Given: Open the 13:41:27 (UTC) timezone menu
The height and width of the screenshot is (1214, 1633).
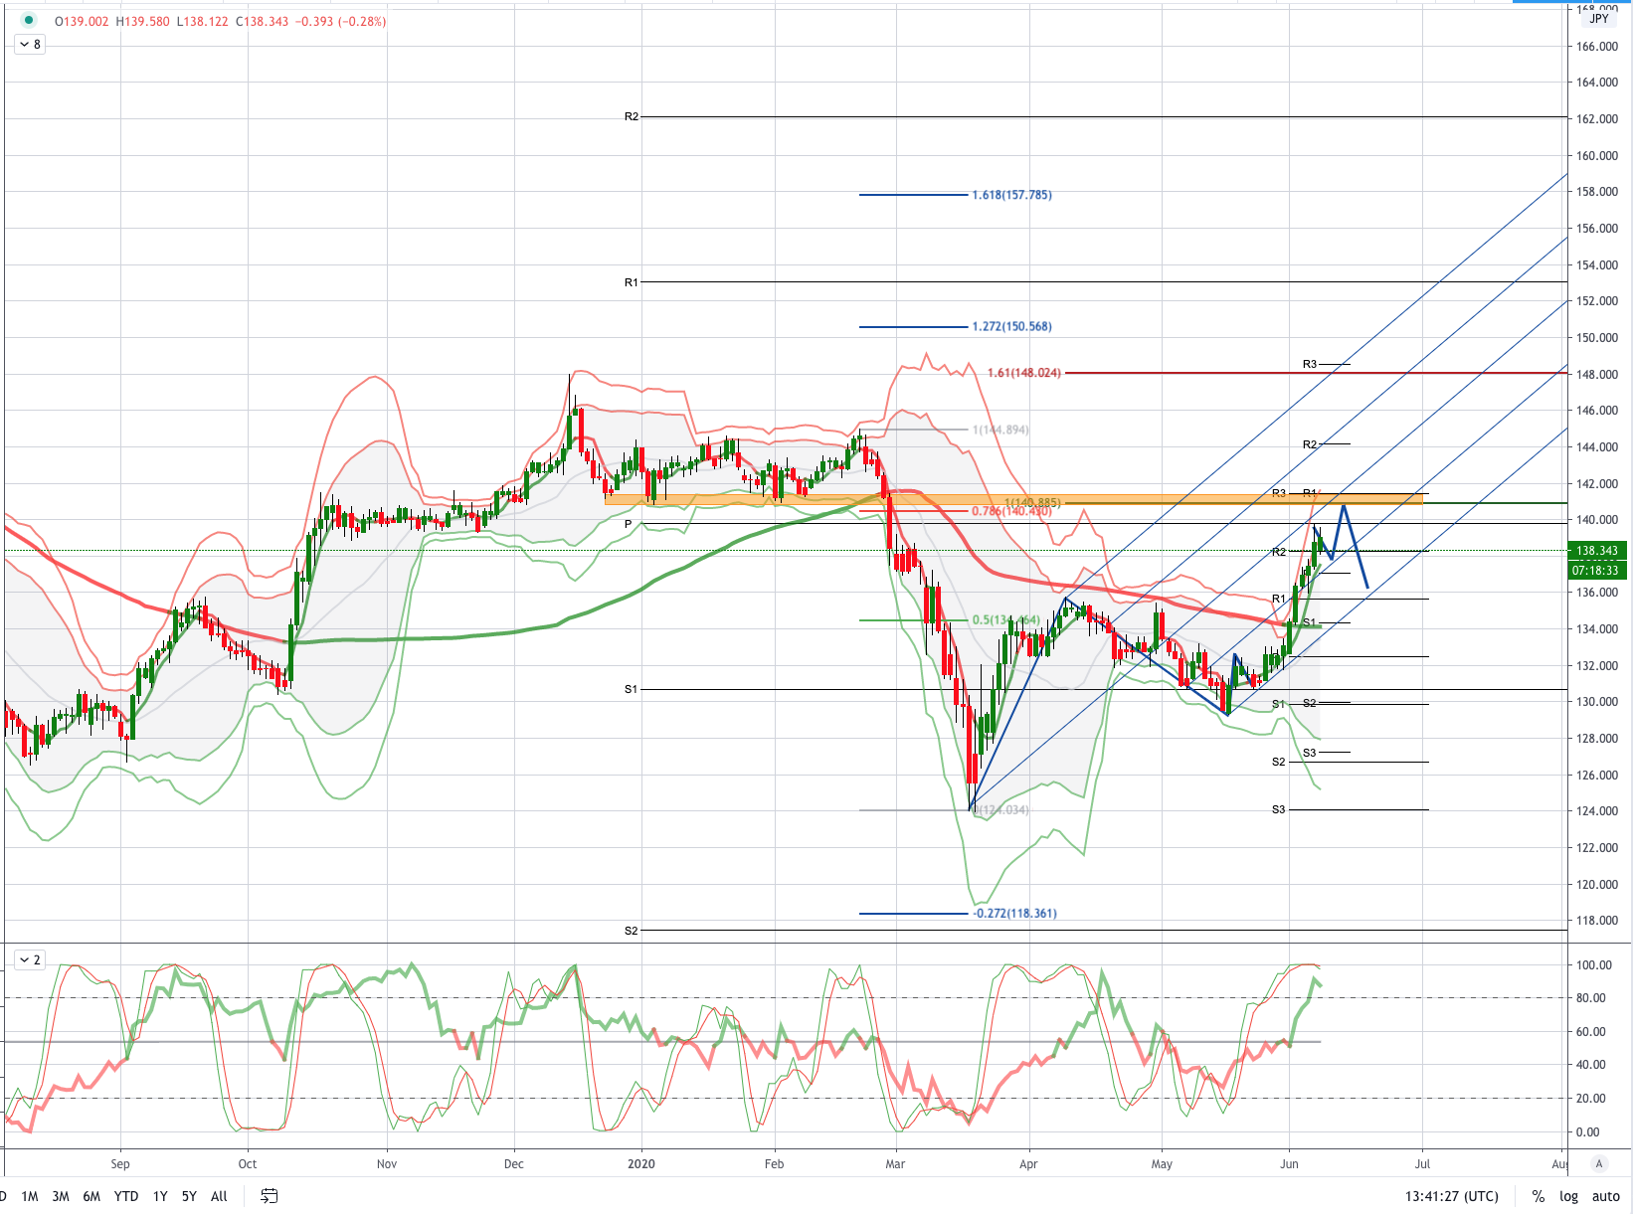Looking at the screenshot, I should coord(1451,1196).
